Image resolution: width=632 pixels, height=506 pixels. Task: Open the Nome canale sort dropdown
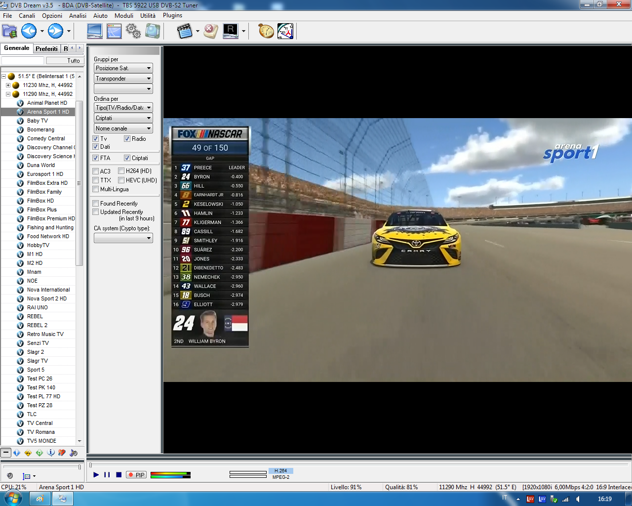tap(123, 128)
